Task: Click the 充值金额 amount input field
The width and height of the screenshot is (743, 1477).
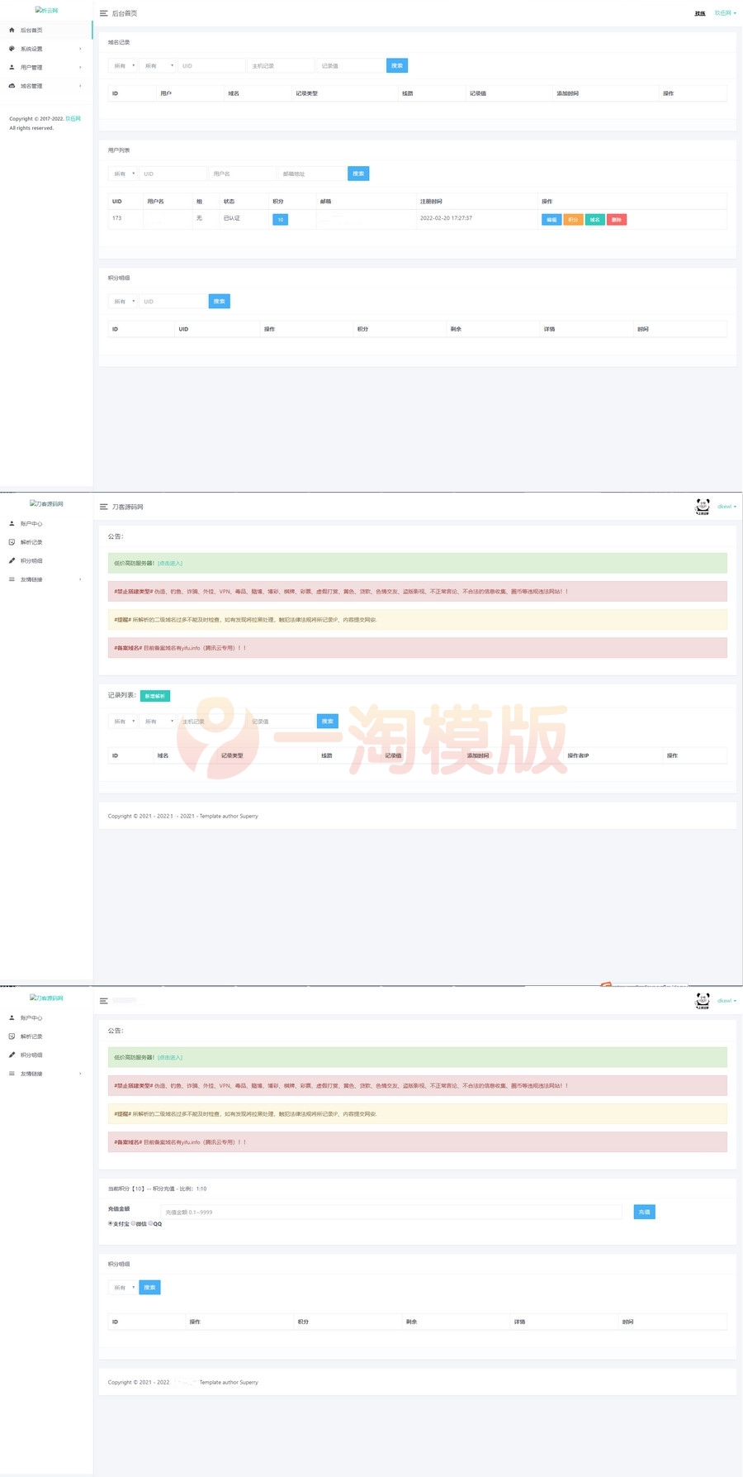Action: 391,1212
